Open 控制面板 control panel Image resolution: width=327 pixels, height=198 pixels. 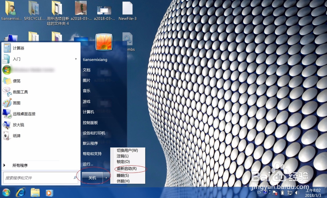[90, 123]
